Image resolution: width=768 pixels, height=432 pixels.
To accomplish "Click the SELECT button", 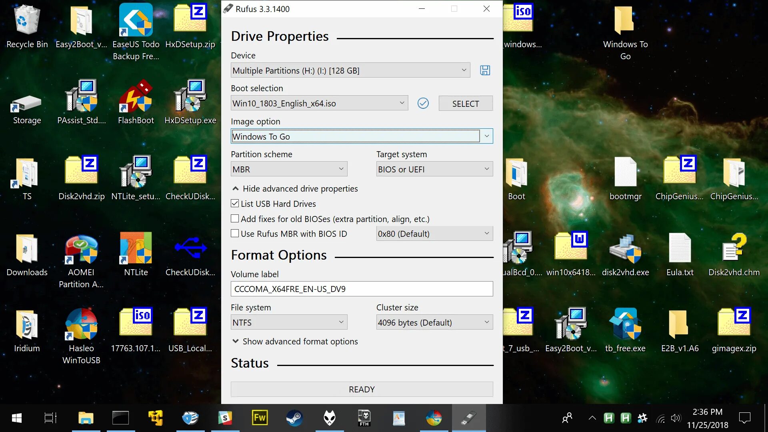I will pos(465,104).
